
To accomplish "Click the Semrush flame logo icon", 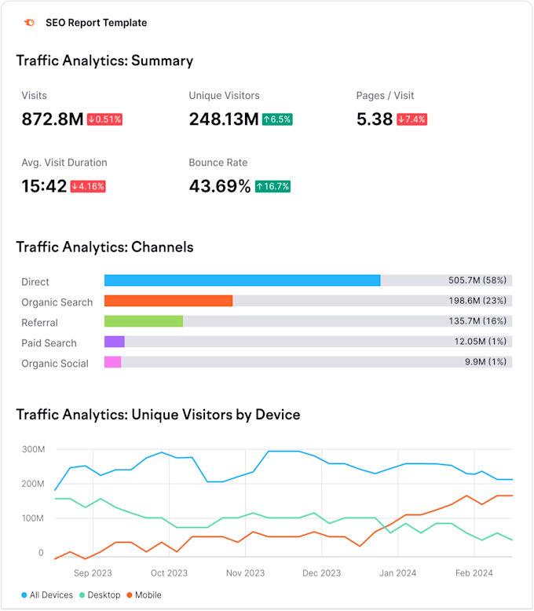I will pos(29,23).
